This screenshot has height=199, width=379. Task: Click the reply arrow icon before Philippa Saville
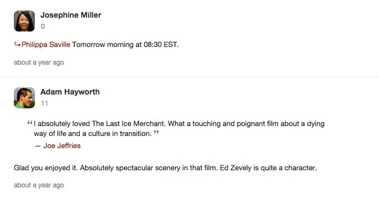click(x=17, y=44)
